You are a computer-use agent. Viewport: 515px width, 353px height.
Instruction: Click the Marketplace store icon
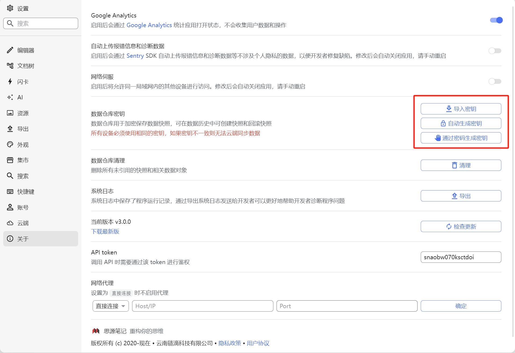[x=10, y=160]
